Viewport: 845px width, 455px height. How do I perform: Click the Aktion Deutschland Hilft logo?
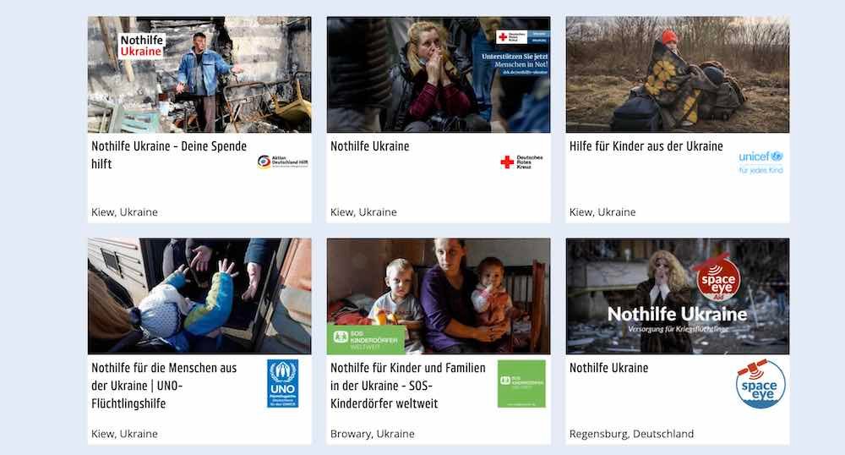click(282, 162)
